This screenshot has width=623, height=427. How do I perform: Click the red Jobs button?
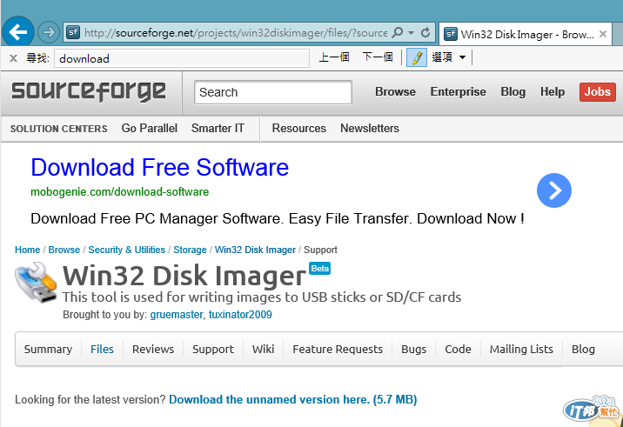pos(598,92)
